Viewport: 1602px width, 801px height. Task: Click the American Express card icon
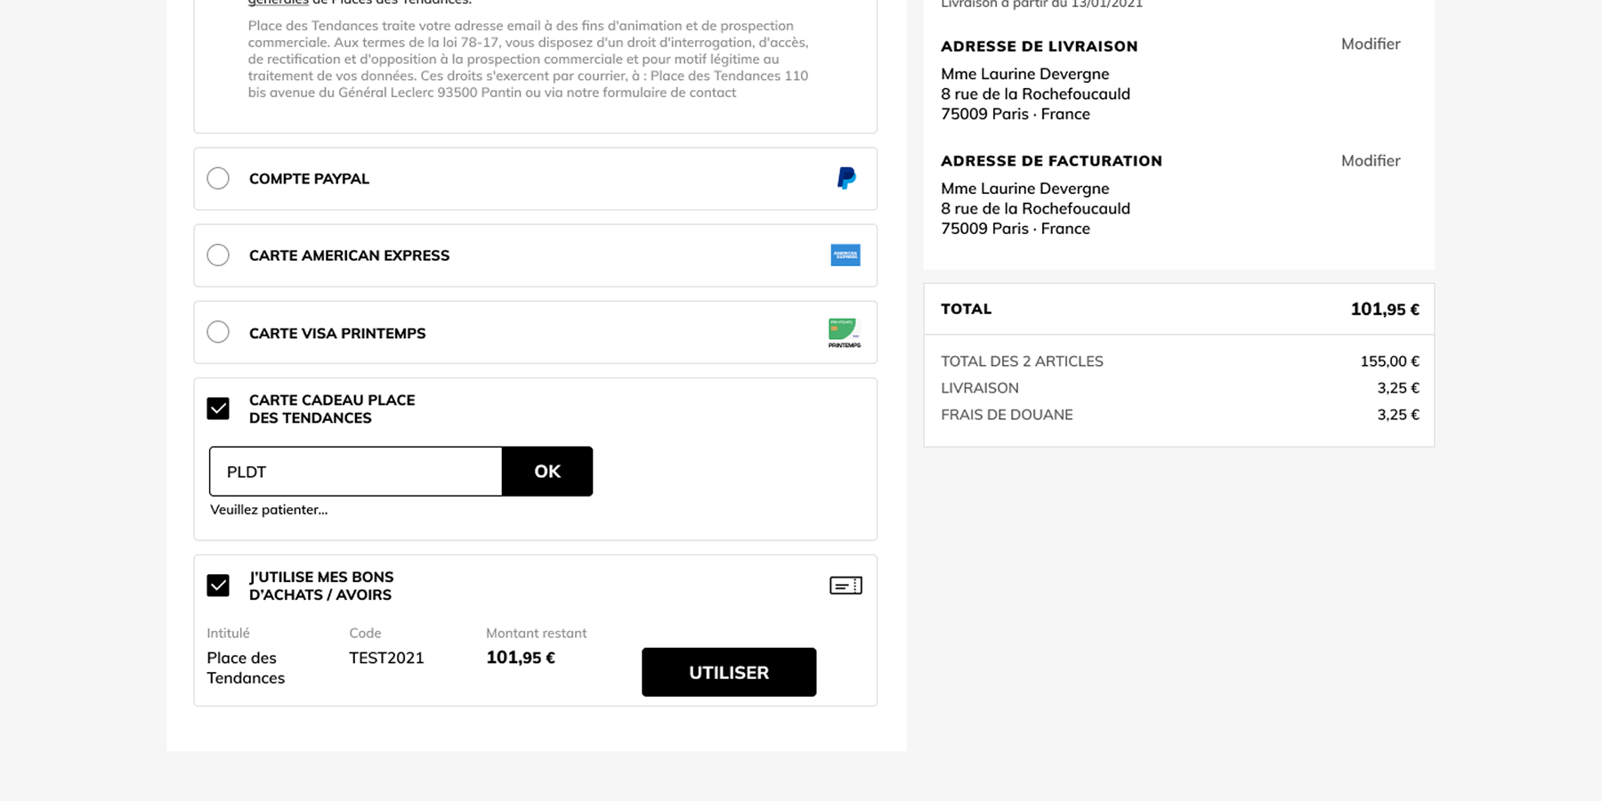point(845,255)
